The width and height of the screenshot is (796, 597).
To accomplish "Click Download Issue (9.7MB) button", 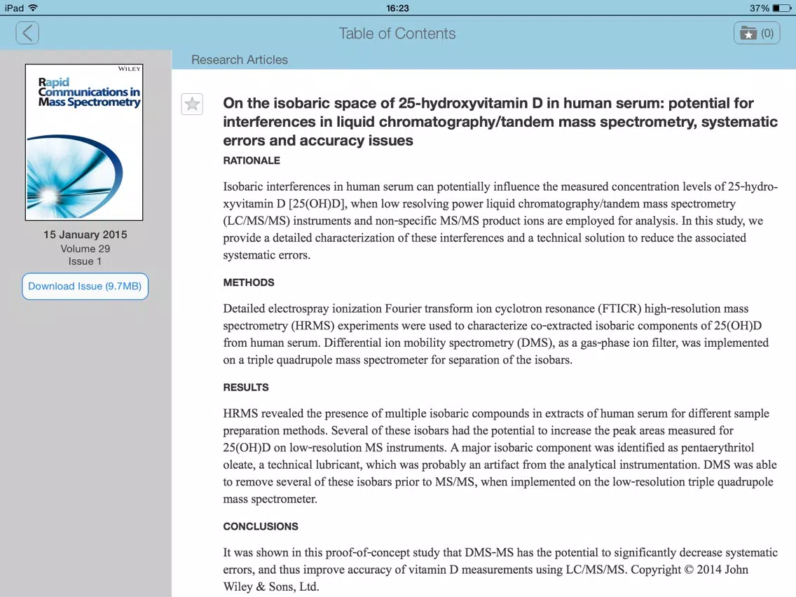I will [85, 287].
